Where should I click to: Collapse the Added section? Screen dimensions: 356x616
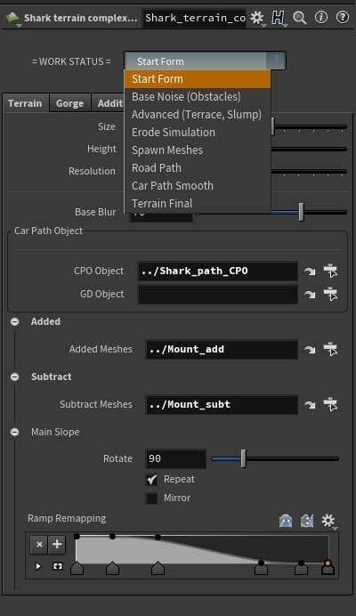click(x=14, y=321)
